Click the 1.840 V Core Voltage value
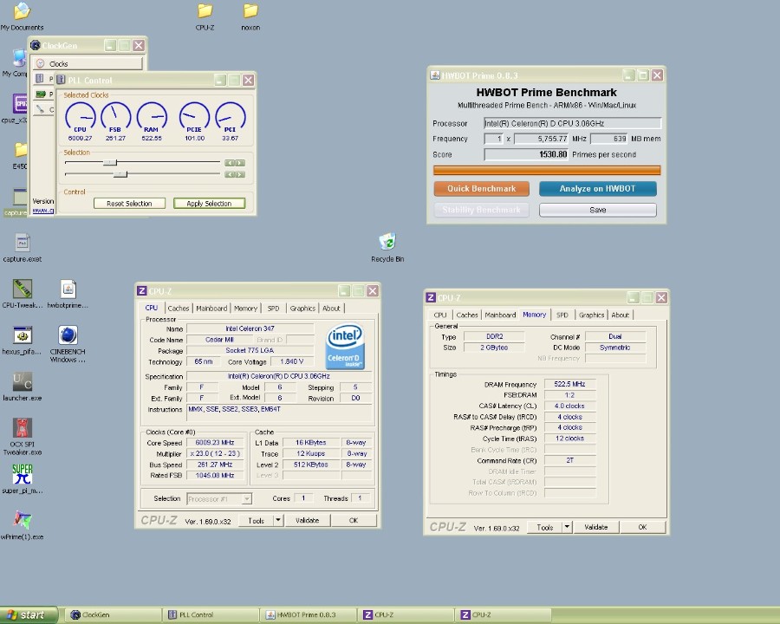780x624 pixels. (292, 361)
